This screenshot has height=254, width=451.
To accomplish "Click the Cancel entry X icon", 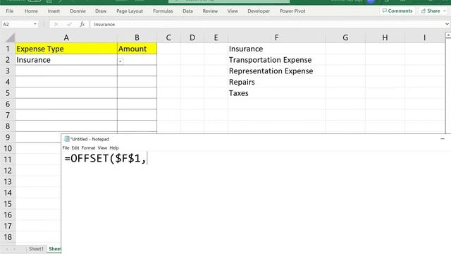I will pos(56,24).
